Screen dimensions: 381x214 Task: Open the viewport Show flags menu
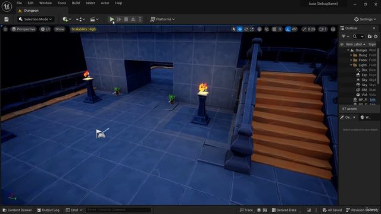(60, 29)
